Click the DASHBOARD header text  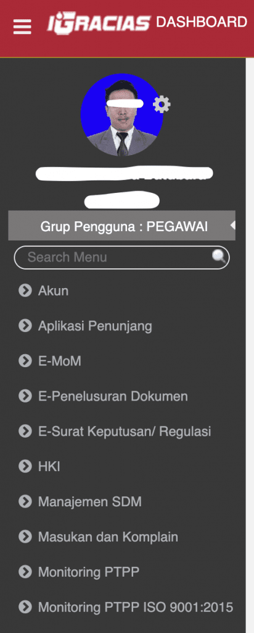pos(201,22)
